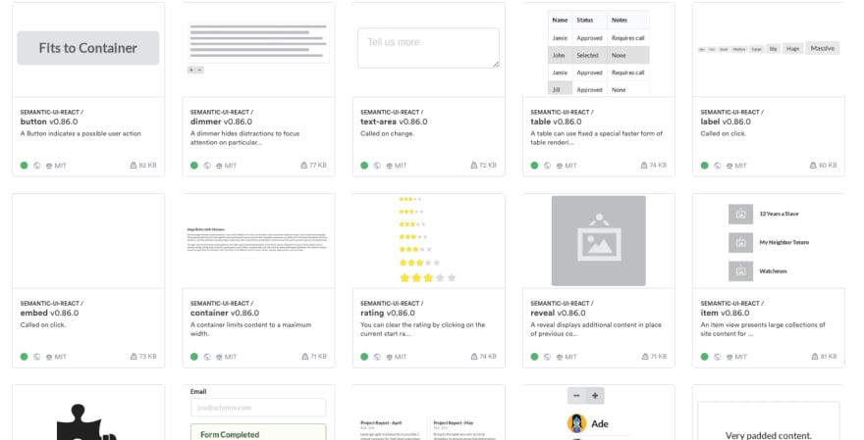Click the size icon beside 73 KB
The height and width of the screenshot is (440, 864).
134,357
